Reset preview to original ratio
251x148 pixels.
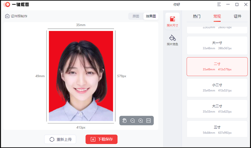pyautogui.click(x=149, y=121)
